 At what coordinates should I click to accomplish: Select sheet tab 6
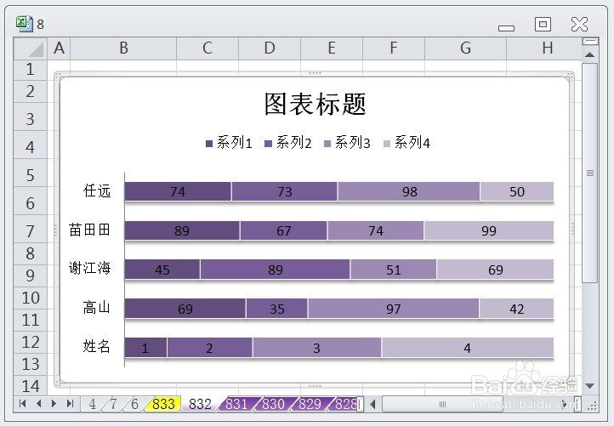[134, 404]
